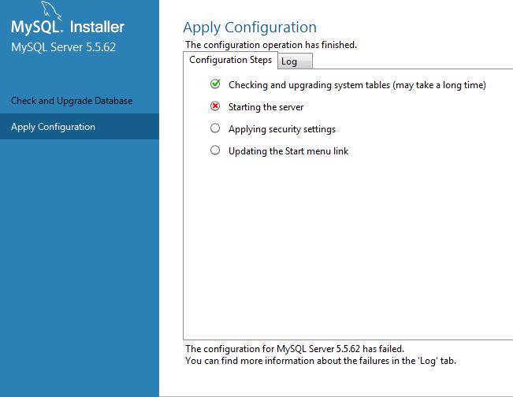
Task: Click 'Checking and upgrading system tables' step text
Action: [x=357, y=85]
